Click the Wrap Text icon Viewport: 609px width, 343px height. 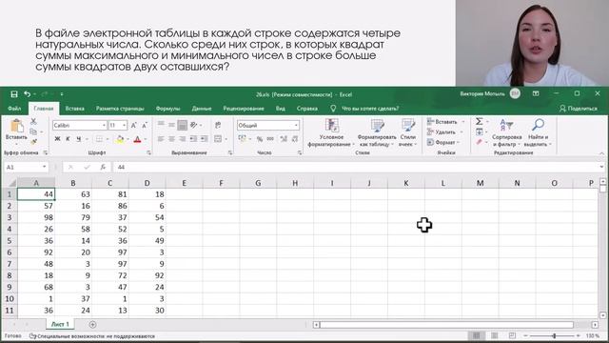218,125
